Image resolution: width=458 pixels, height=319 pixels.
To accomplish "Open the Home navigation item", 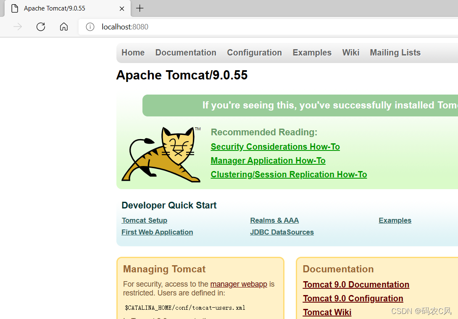I will pos(133,53).
